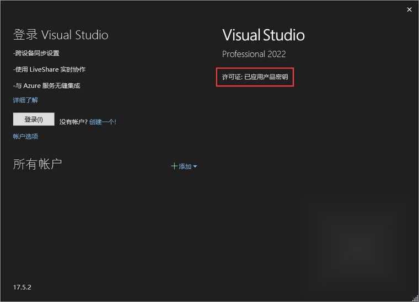
Task: Click the Professional 2022 edition text
Action: (254, 54)
